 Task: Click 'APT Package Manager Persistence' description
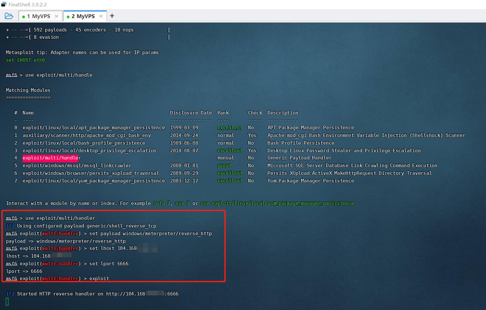(310, 128)
